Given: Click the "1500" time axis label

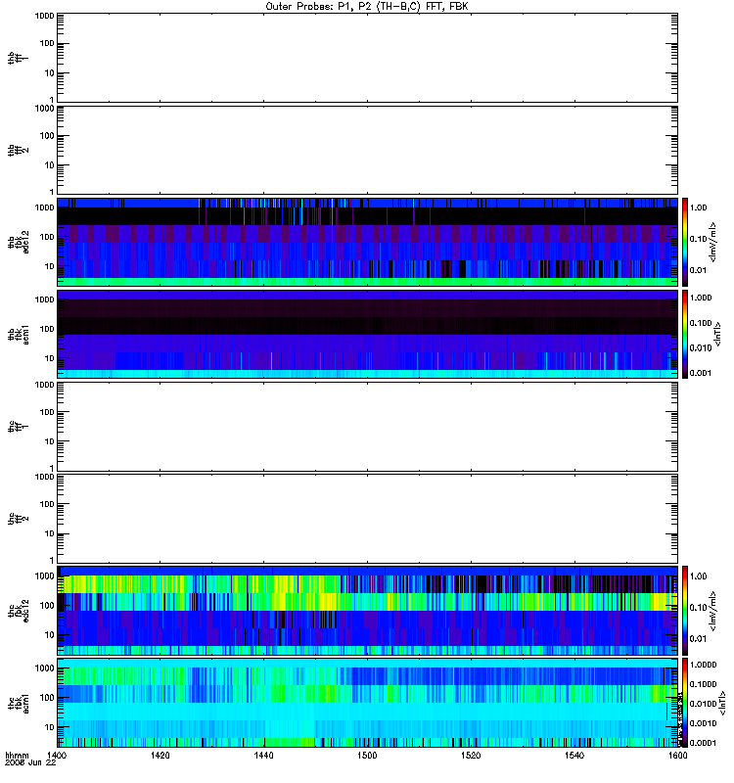Looking at the screenshot, I should [x=367, y=755].
